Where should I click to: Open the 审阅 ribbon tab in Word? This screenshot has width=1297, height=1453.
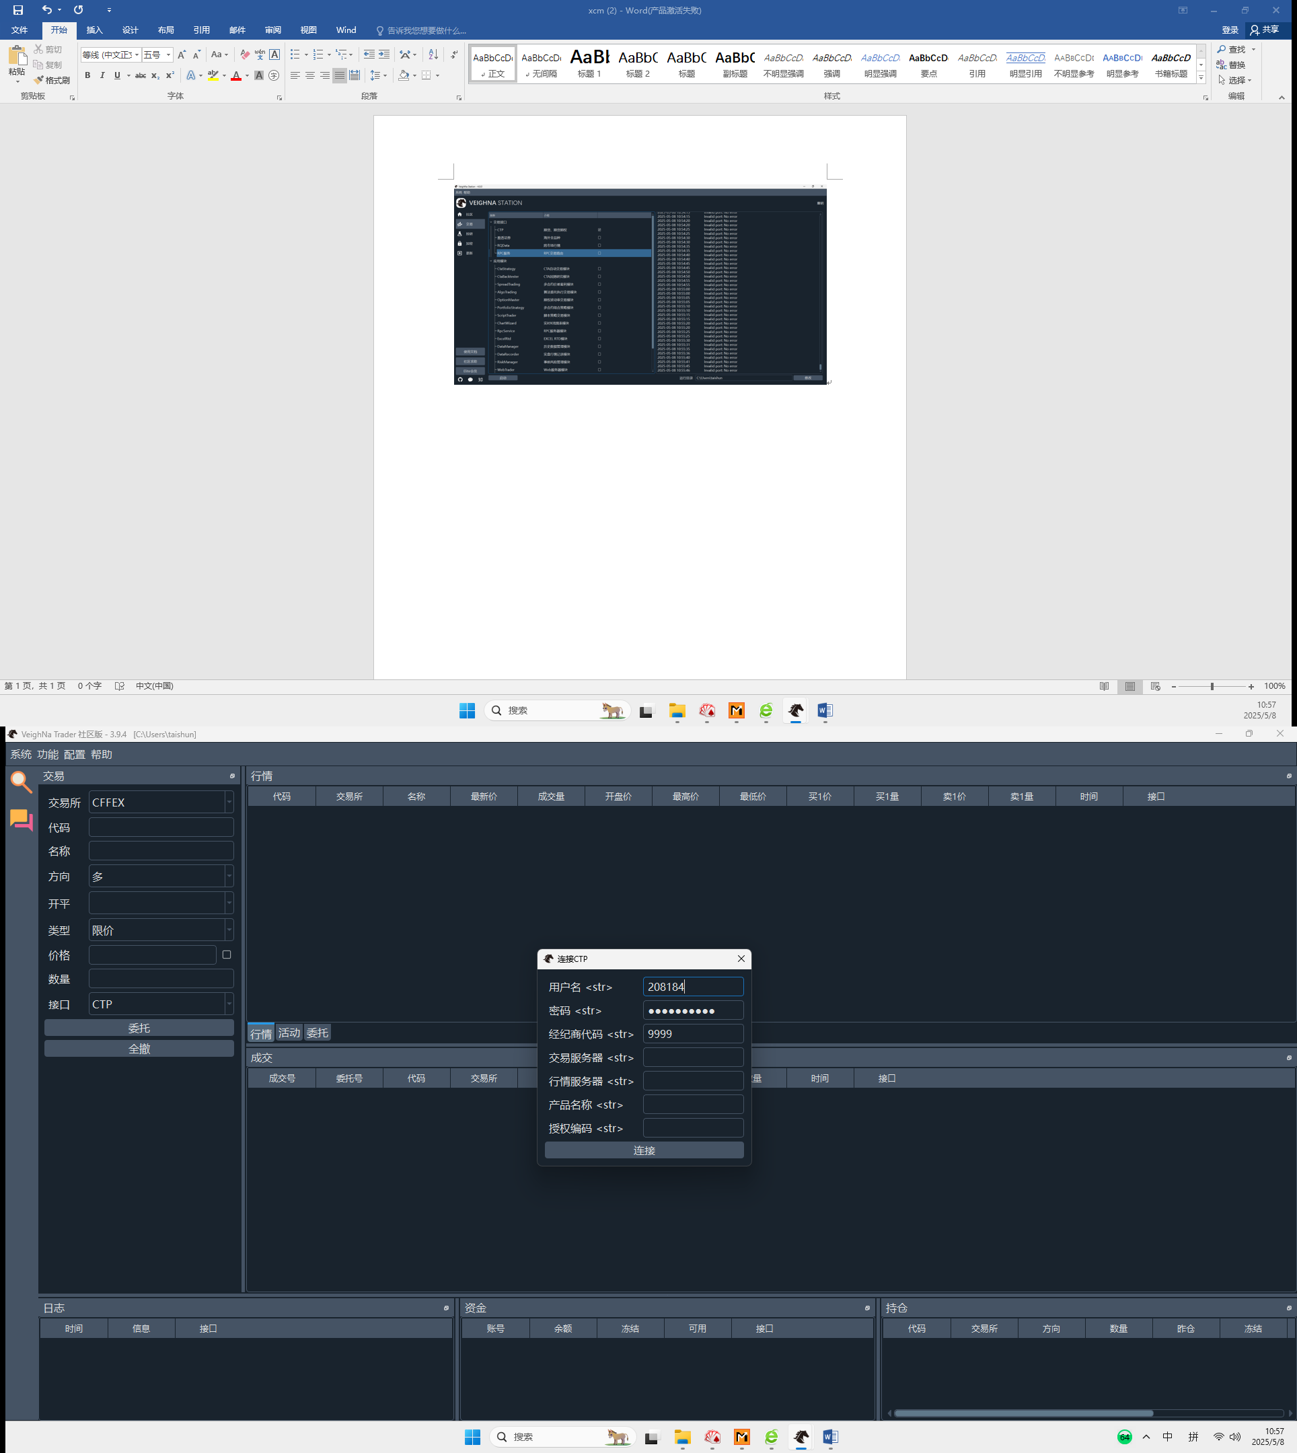pos(273,30)
